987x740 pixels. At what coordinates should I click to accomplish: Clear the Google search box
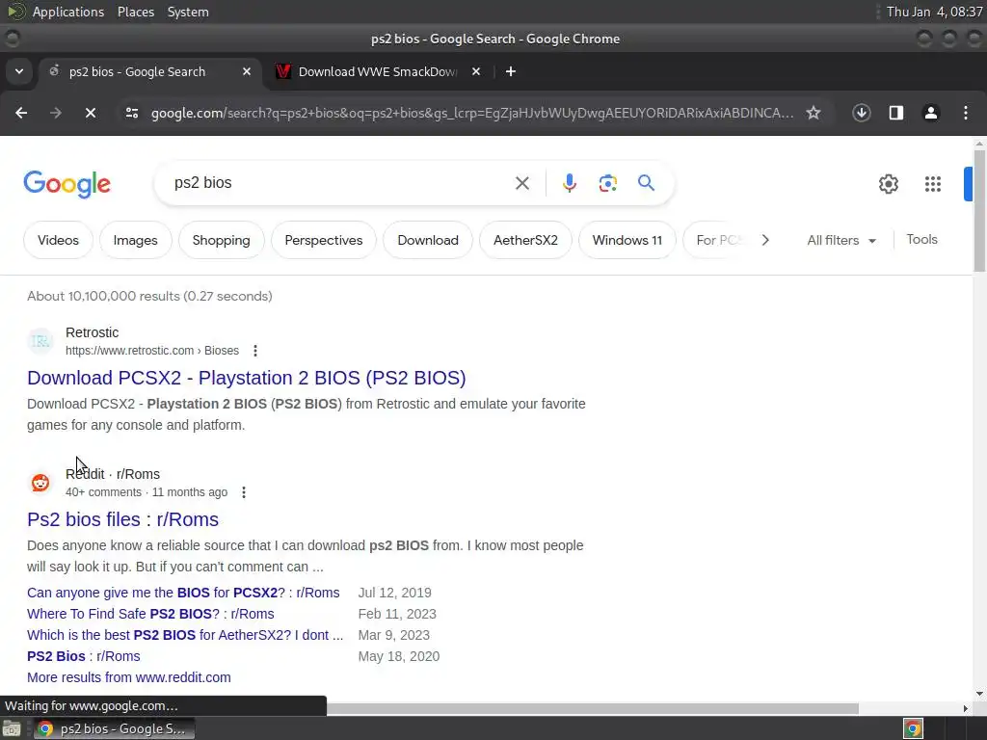click(521, 183)
